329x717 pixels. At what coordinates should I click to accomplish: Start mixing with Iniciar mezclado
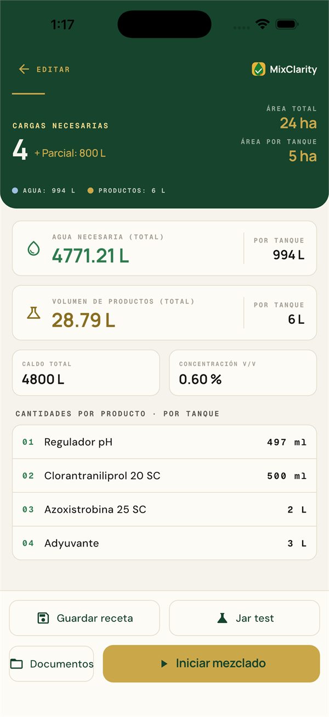211,664
